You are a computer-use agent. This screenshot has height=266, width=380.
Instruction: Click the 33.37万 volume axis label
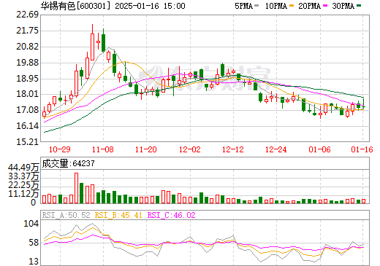point(23,176)
